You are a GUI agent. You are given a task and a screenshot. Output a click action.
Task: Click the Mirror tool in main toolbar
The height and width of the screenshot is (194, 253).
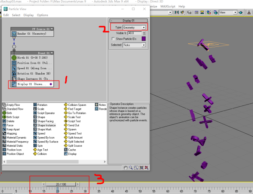coord(177,12)
